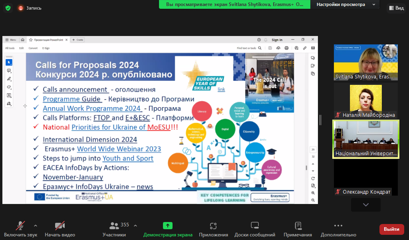Screen dimensions: 409x240
Task: Click the current page number 26 box
Action: (x=313, y=149)
